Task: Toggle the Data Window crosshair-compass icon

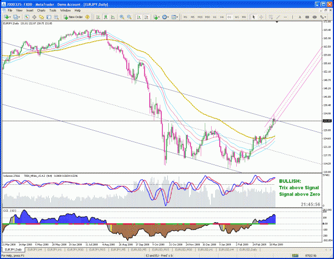Action: pos(34,17)
